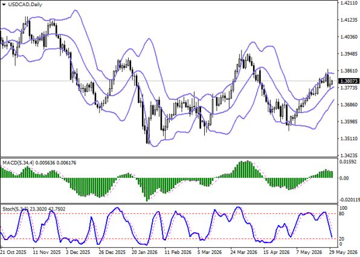Click price level 1.34235 on axis
The width and height of the screenshot is (360, 257).
click(349, 155)
